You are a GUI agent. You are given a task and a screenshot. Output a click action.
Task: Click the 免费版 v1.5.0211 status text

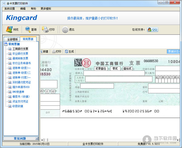tap(149, 144)
